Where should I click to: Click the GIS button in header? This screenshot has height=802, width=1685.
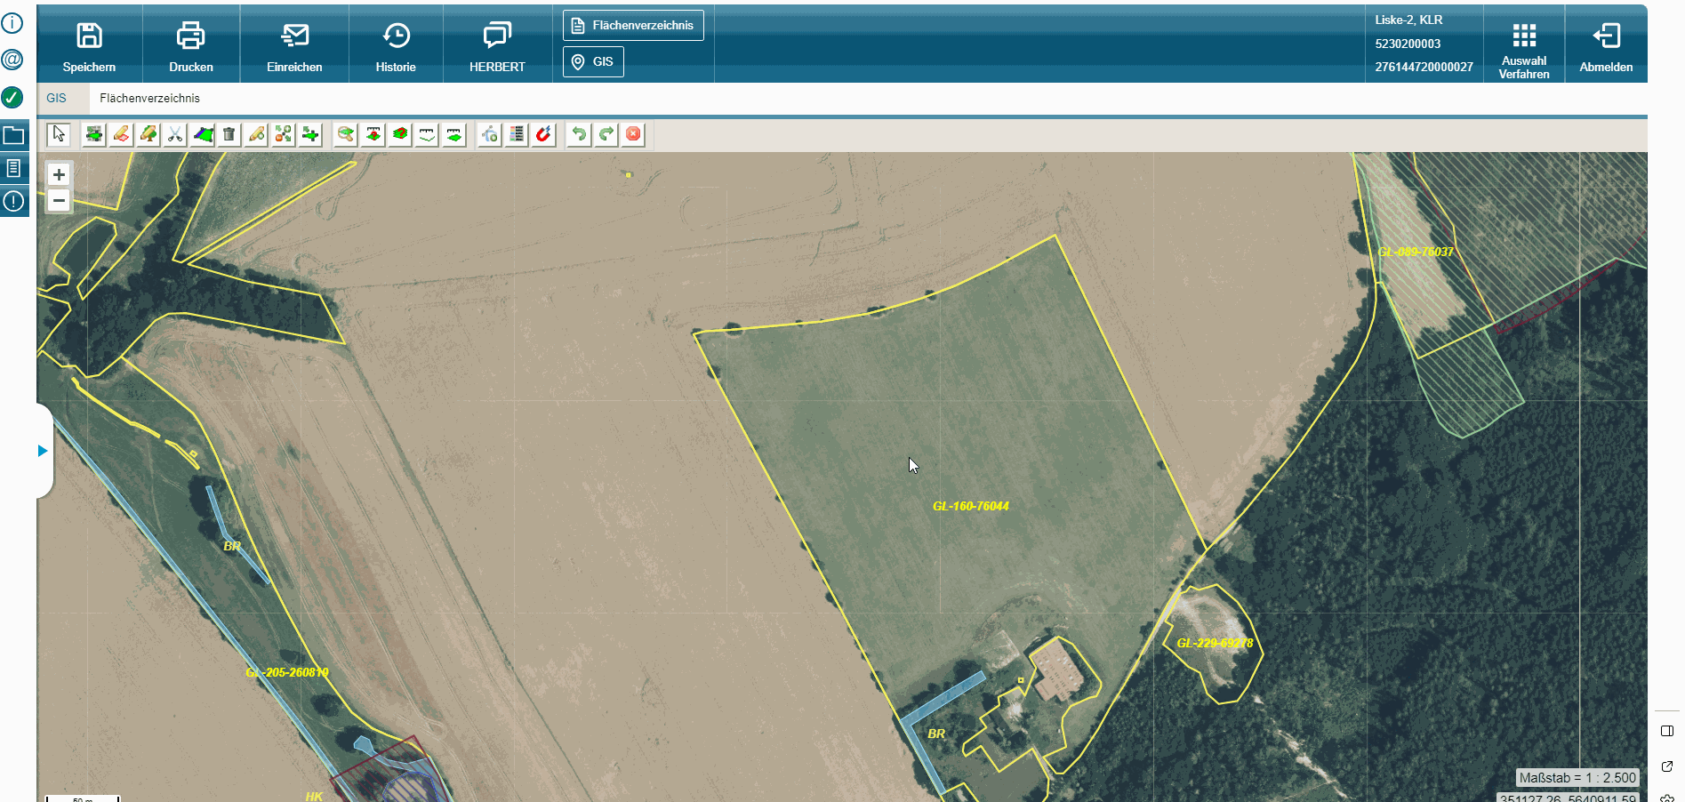click(593, 61)
